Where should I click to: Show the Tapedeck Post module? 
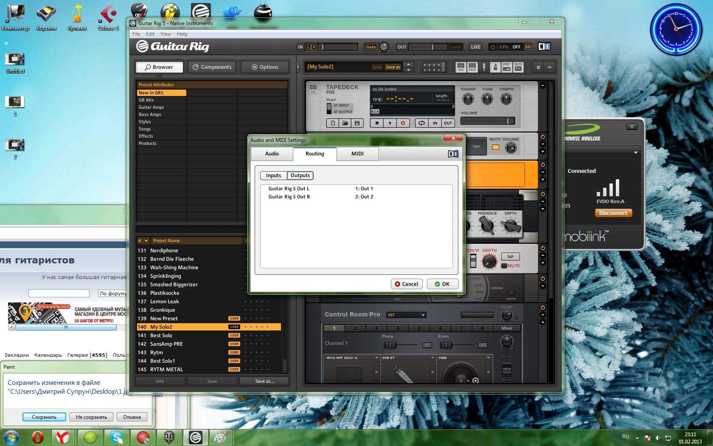tap(472, 67)
